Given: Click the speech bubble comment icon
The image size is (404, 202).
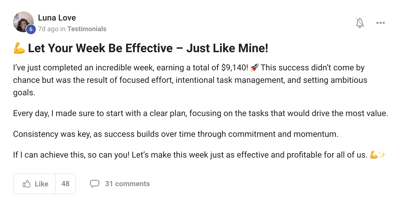Looking at the screenshot, I should [95, 184].
